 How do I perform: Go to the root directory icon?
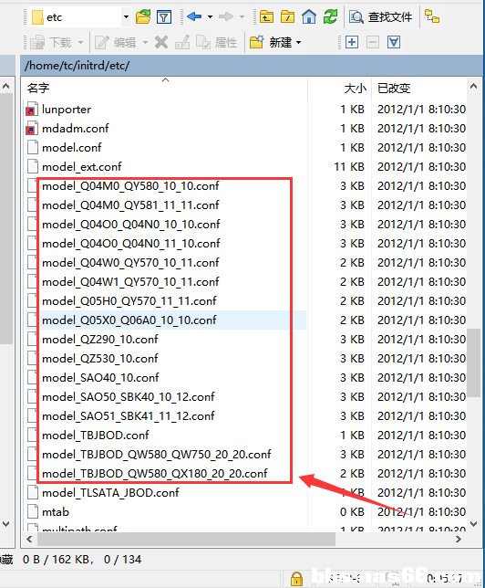click(288, 16)
